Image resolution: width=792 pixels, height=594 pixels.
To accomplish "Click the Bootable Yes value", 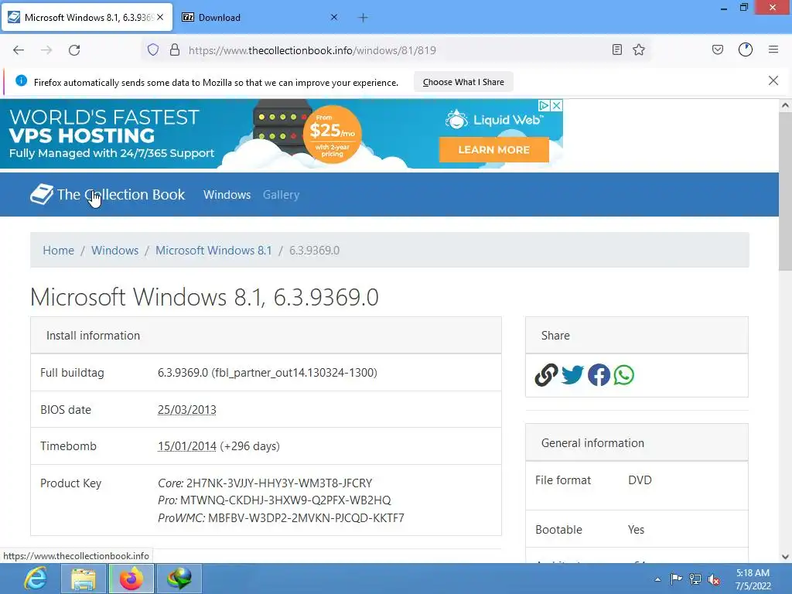I will pyautogui.click(x=636, y=529).
